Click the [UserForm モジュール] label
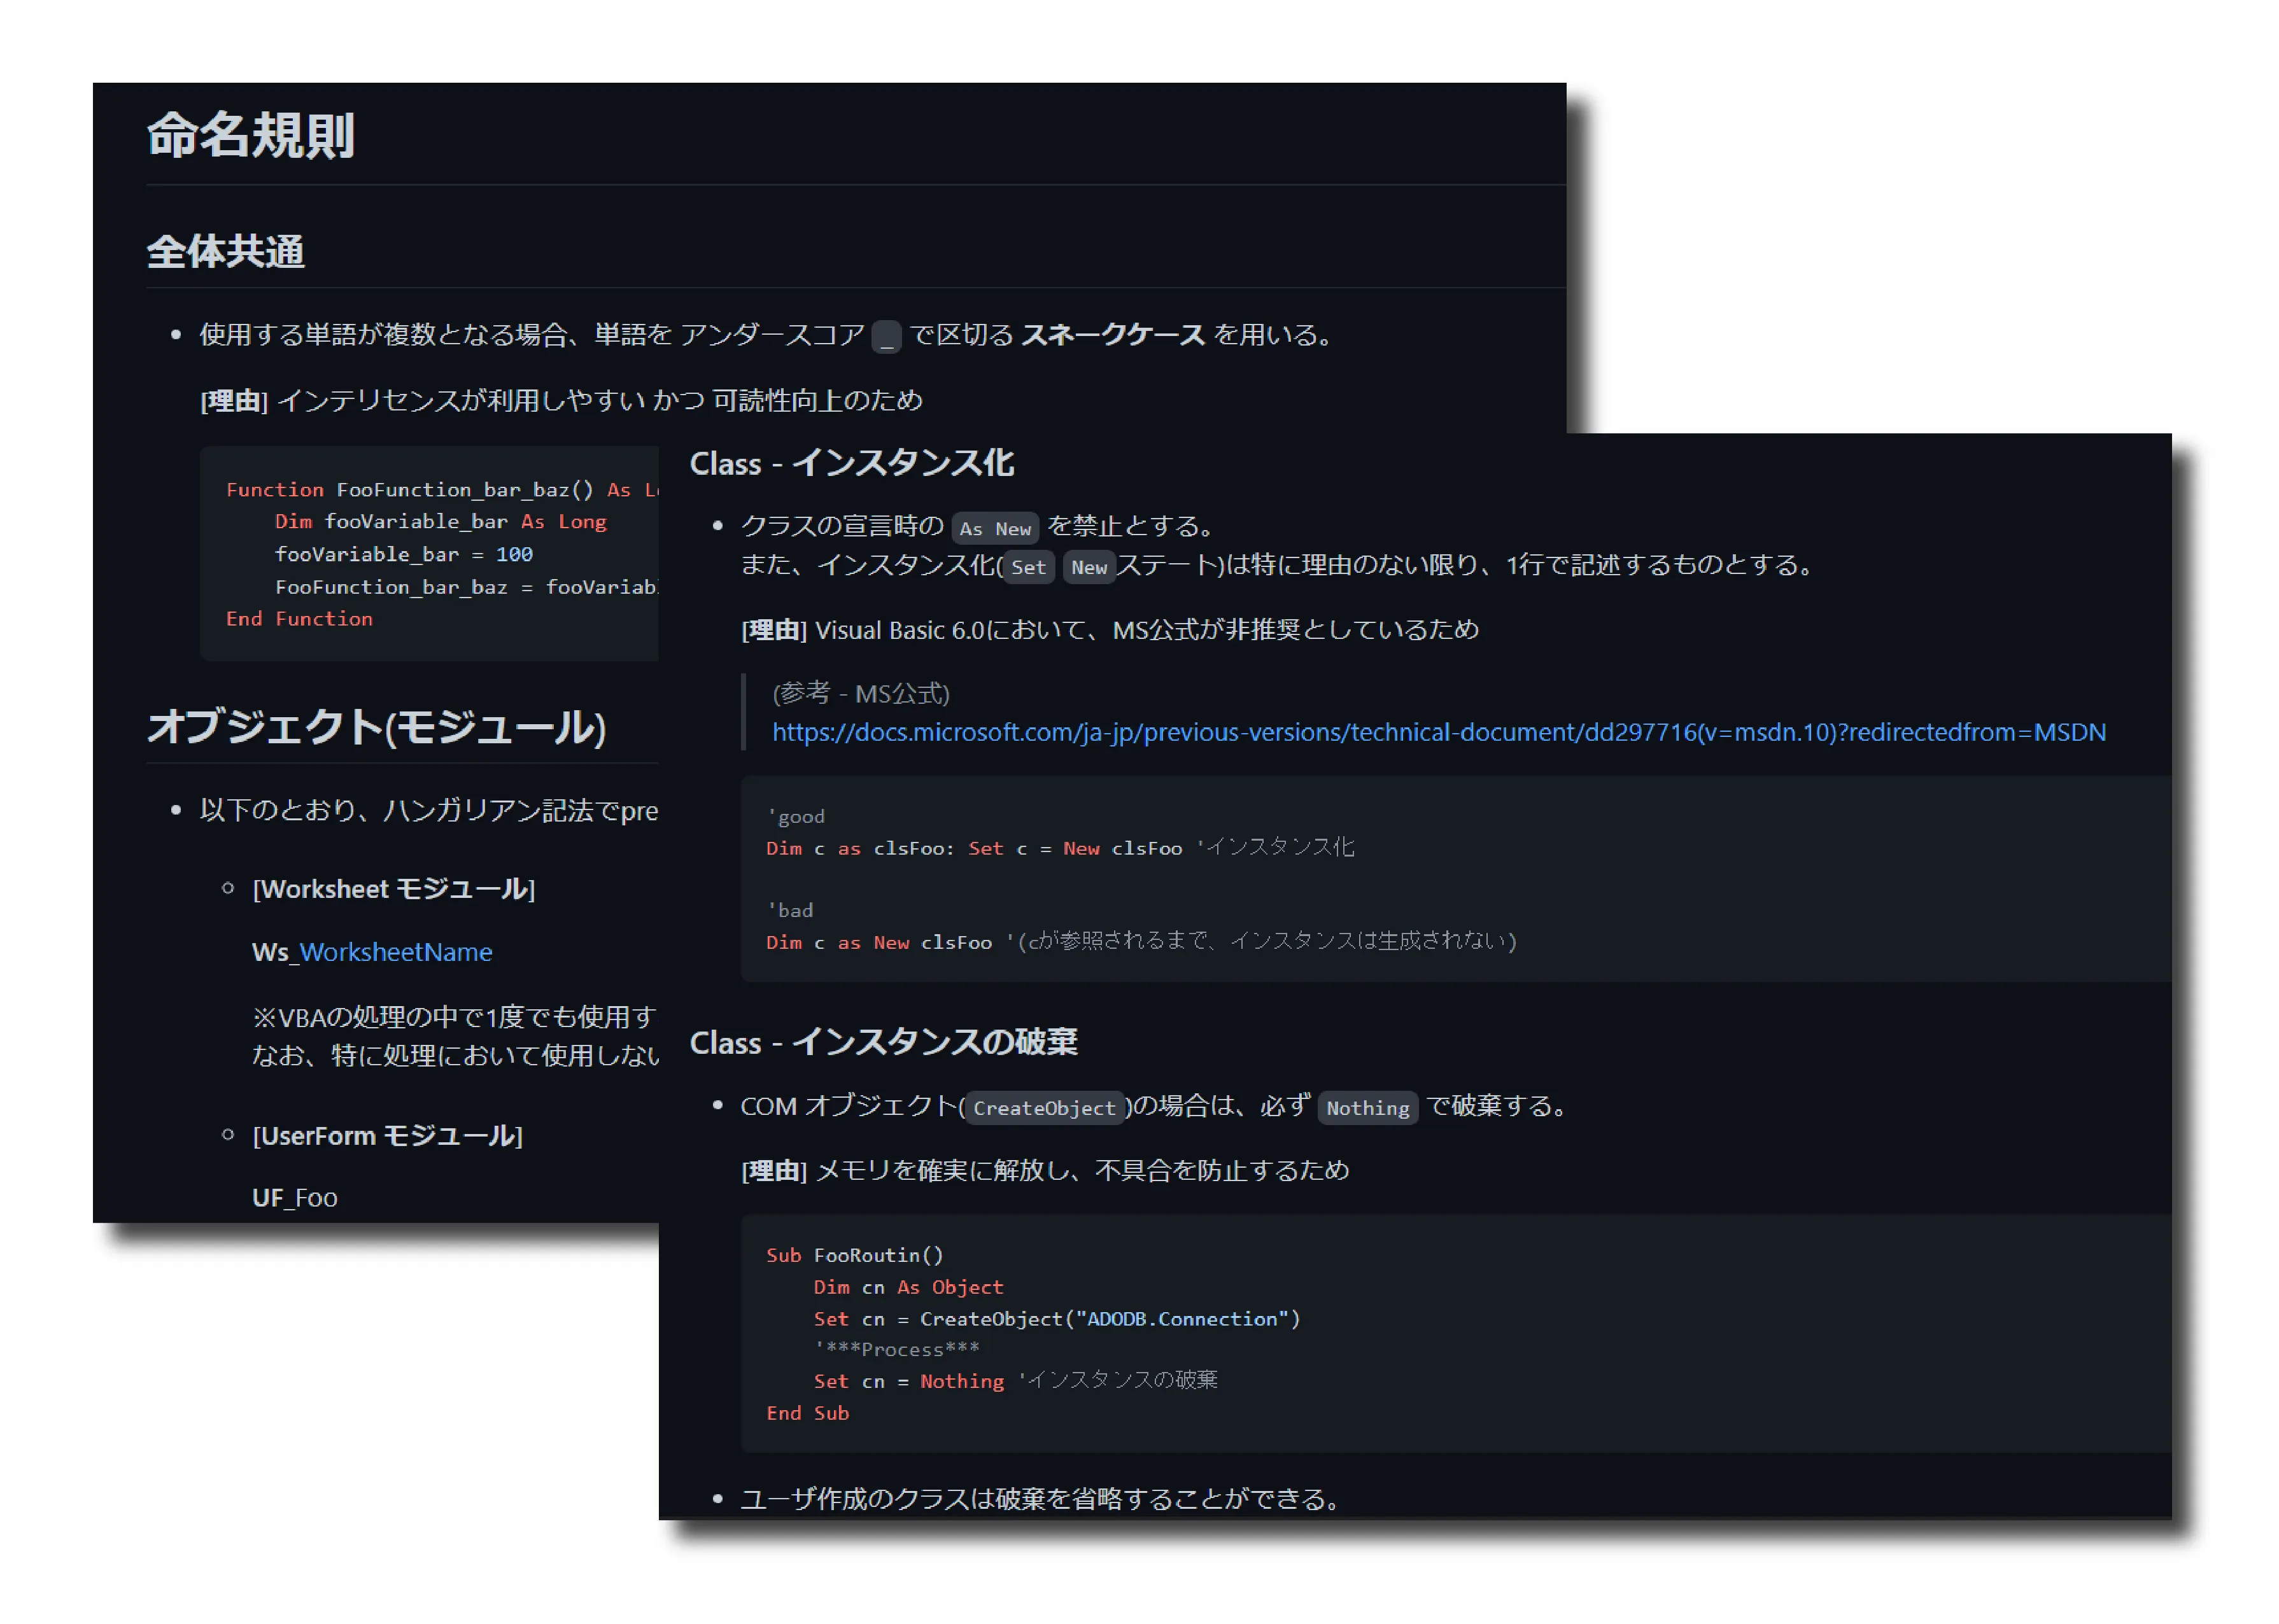Viewport: 2279px width, 1624px height. tap(388, 1136)
